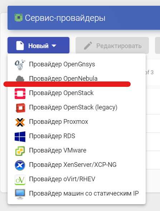Choose Провайдер Proxmox menu item
The image size is (160, 211).
click(x=77, y=122)
